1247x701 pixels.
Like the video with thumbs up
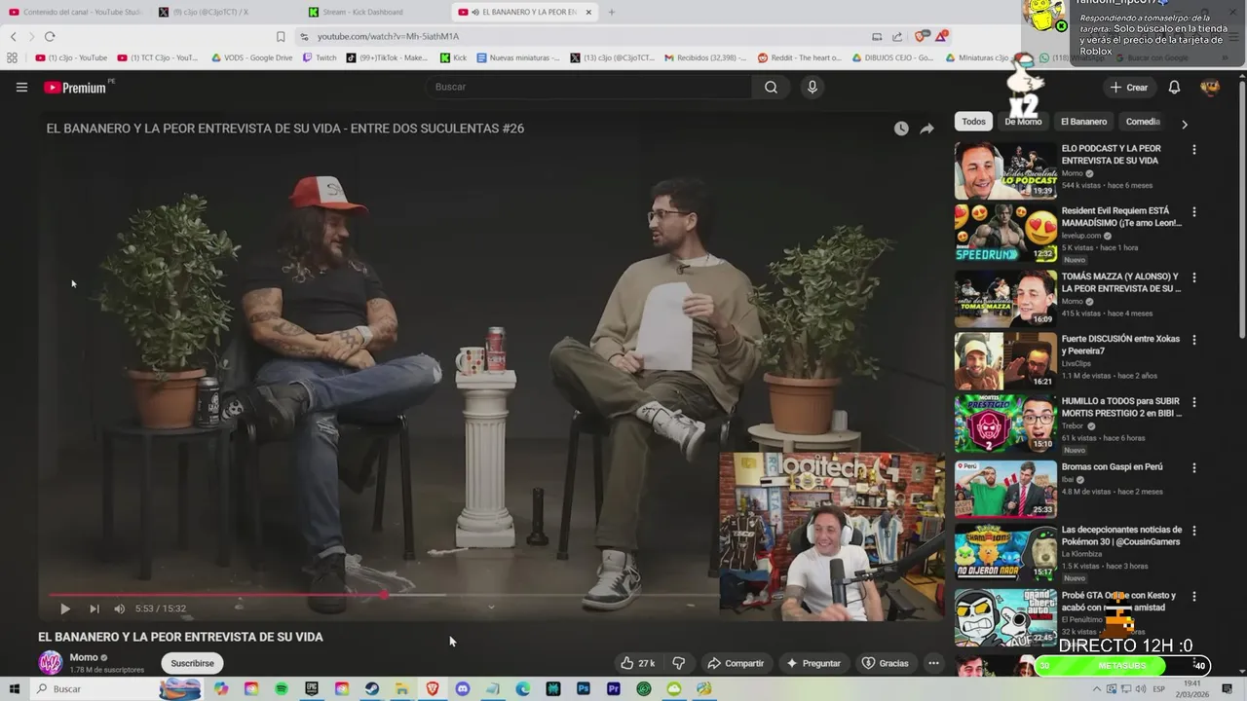[637, 663]
